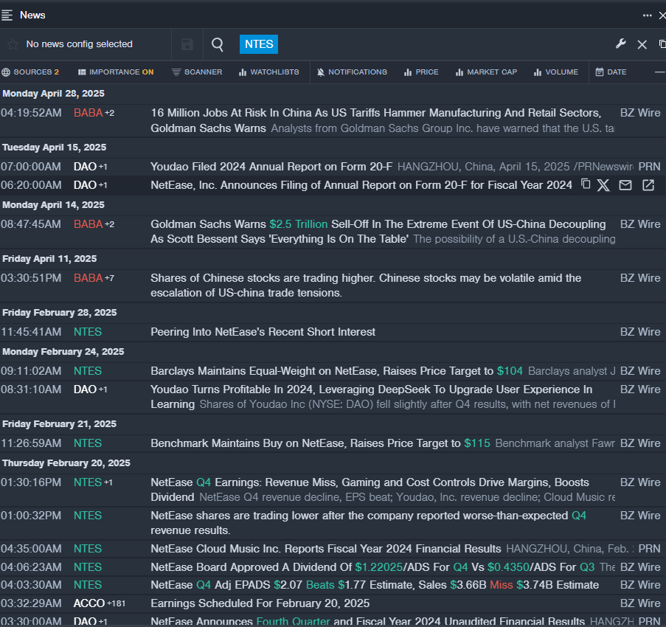
Task: Open 'Shares of Chinese stocks are trading higher' story
Action: tap(366, 285)
